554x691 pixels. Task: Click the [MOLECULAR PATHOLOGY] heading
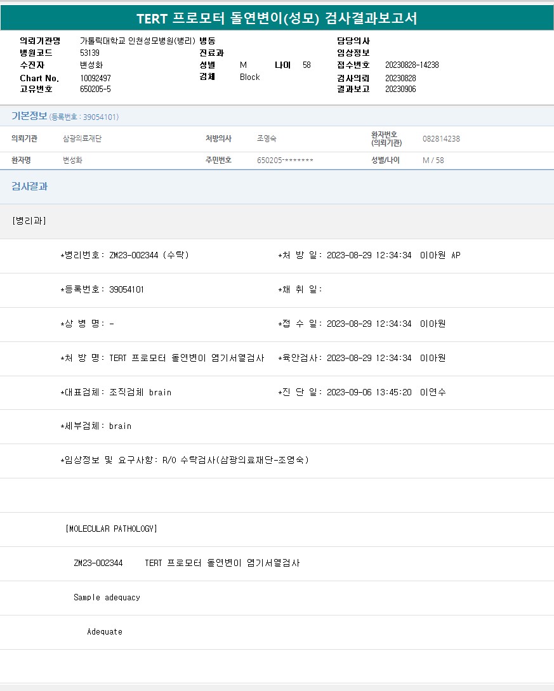click(111, 529)
